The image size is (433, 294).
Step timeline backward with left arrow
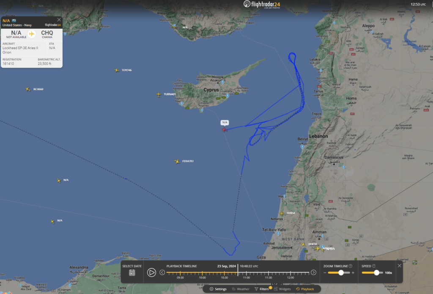tap(162, 272)
